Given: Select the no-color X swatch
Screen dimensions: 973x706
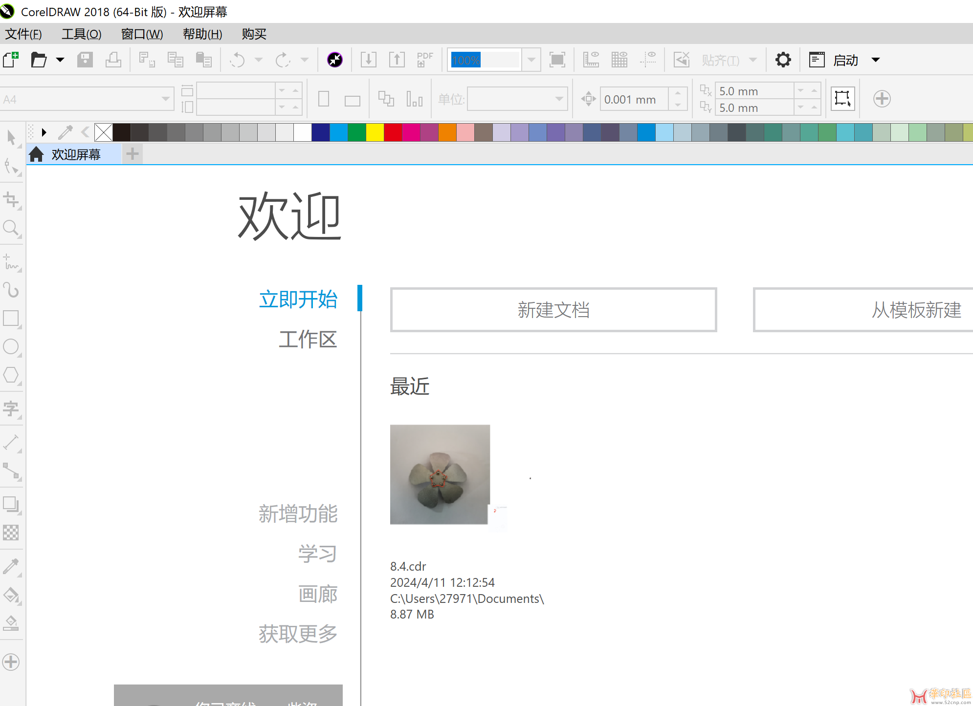Looking at the screenshot, I should click(x=104, y=132).
